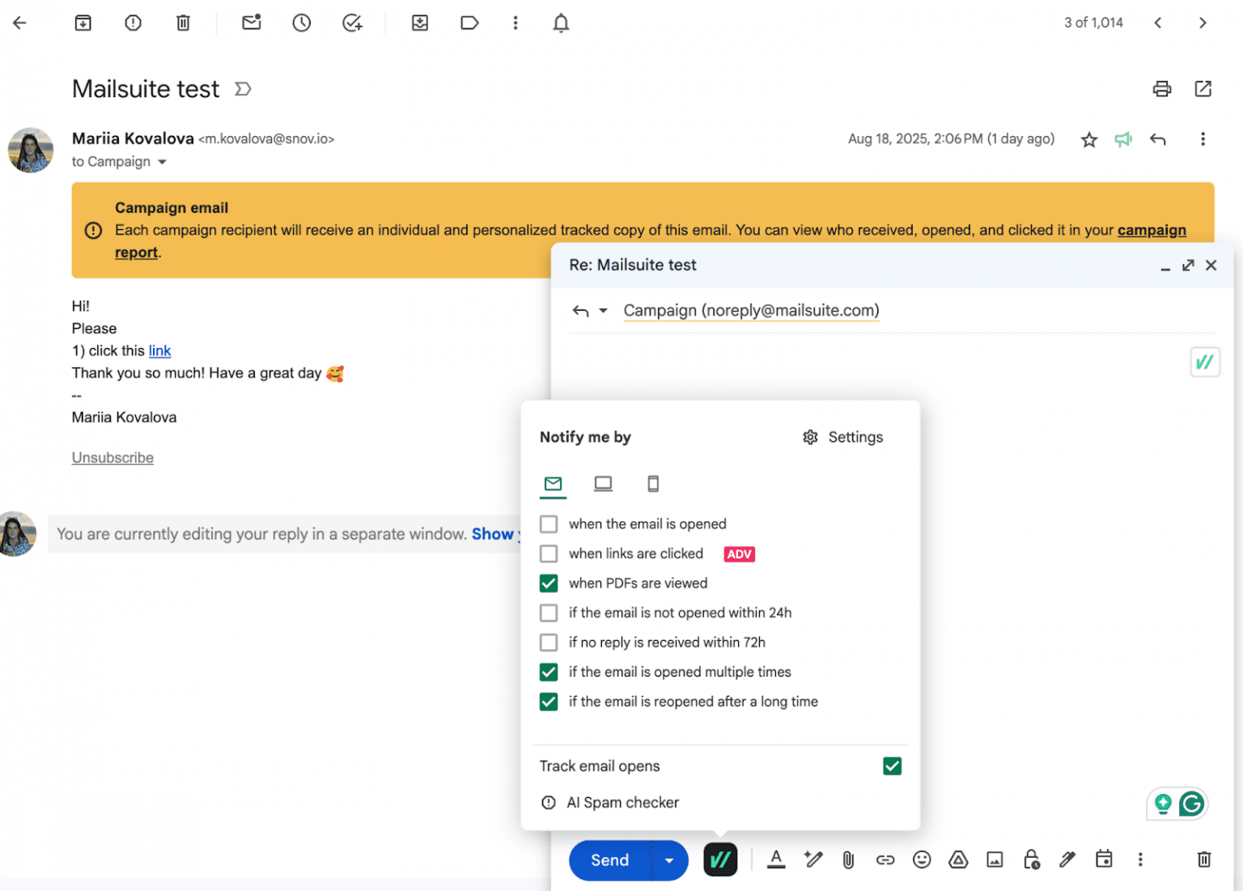Expand recipient details next to 'to Campaign'
Screen dimensions: 1243x891
click(x=163, y=163)
